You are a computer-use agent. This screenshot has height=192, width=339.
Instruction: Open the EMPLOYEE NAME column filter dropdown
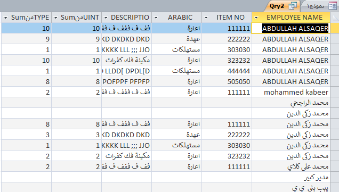256,18
